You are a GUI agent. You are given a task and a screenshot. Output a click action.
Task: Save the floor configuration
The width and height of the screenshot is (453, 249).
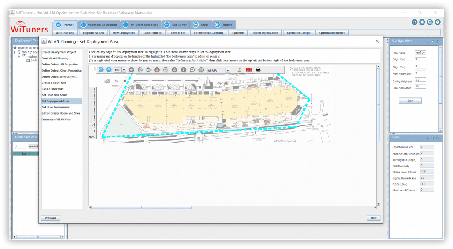pyautogui.click(x=410, y=101)
